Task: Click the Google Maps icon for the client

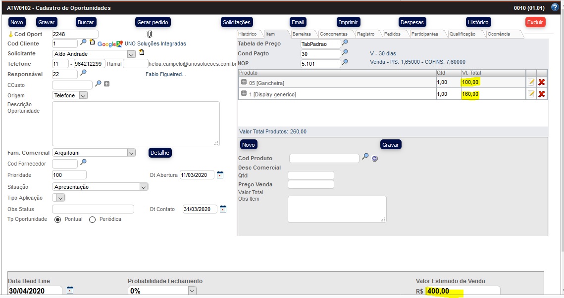Action: (119, 43)
